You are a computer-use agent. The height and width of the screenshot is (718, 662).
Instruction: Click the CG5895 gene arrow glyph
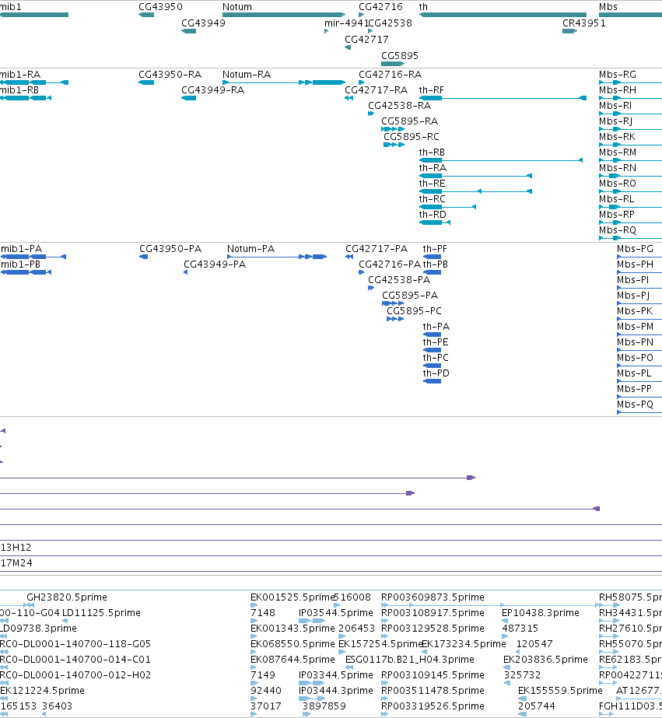click(x=393, y=64)
